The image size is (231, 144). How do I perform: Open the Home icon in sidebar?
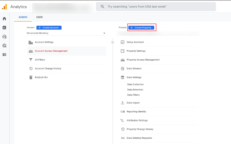(4, 19)
